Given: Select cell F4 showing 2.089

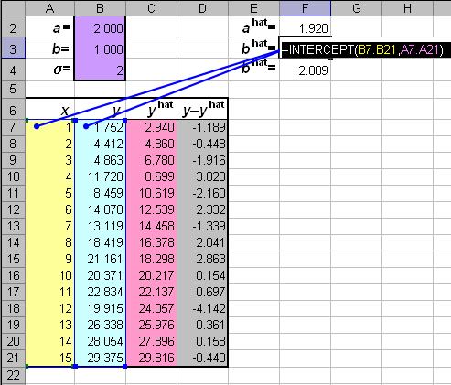Looking at the screenshot, I should [305, 70].
